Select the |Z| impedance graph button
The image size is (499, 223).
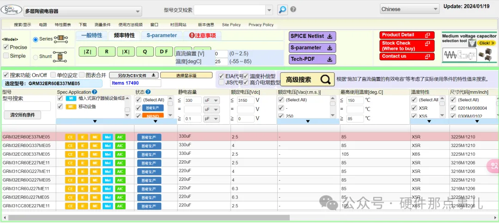(87, 52)
